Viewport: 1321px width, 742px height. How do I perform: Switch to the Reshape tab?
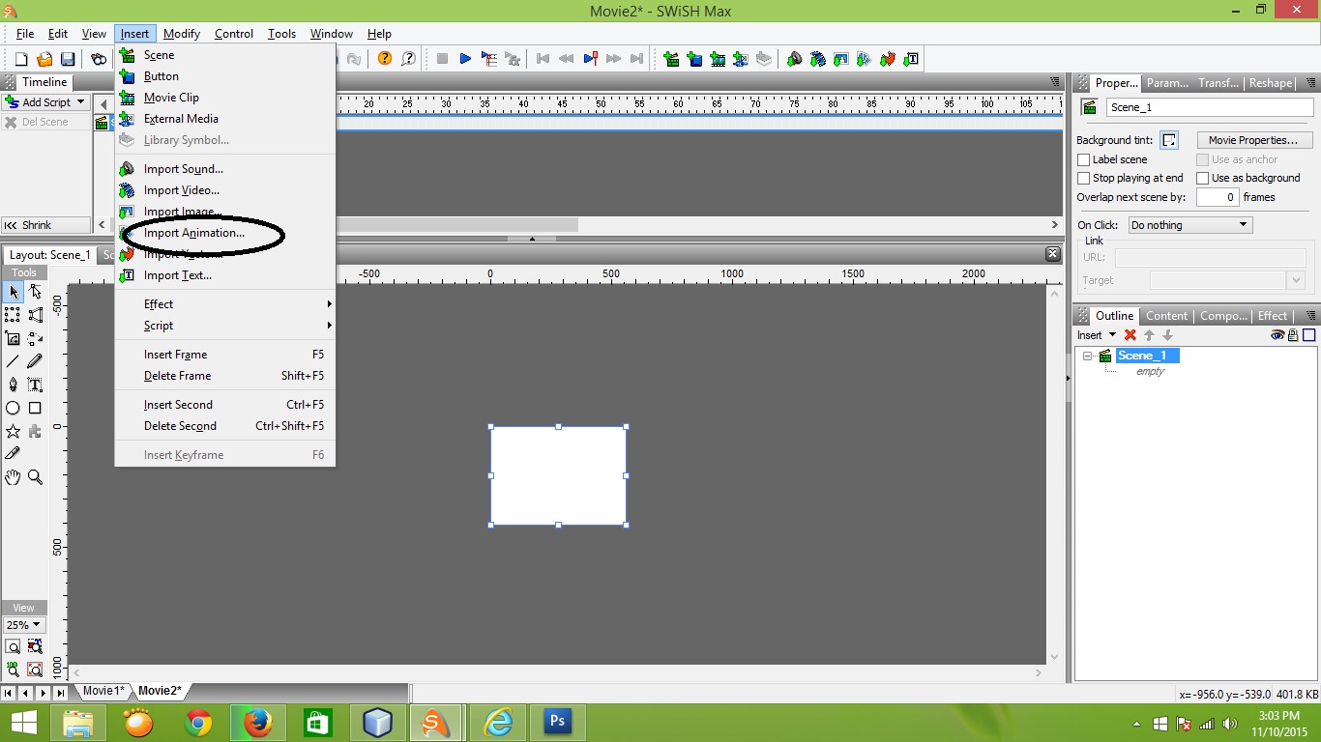click(x=1271, y=83)
